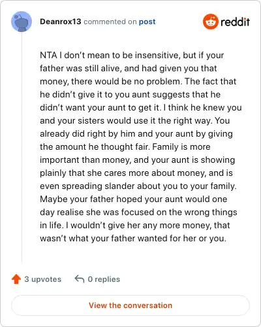Click the "commented on" text

tap(110, 22)
